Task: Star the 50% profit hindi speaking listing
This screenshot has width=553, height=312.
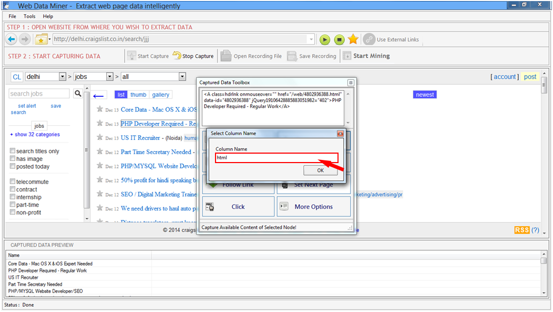Action: 100,179
